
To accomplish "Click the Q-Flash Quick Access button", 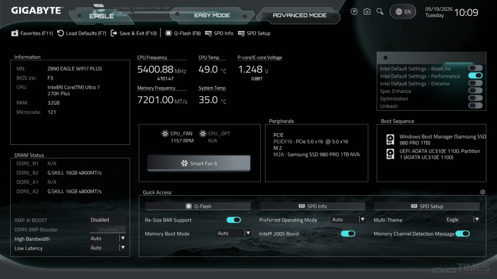I will (198, 206).
